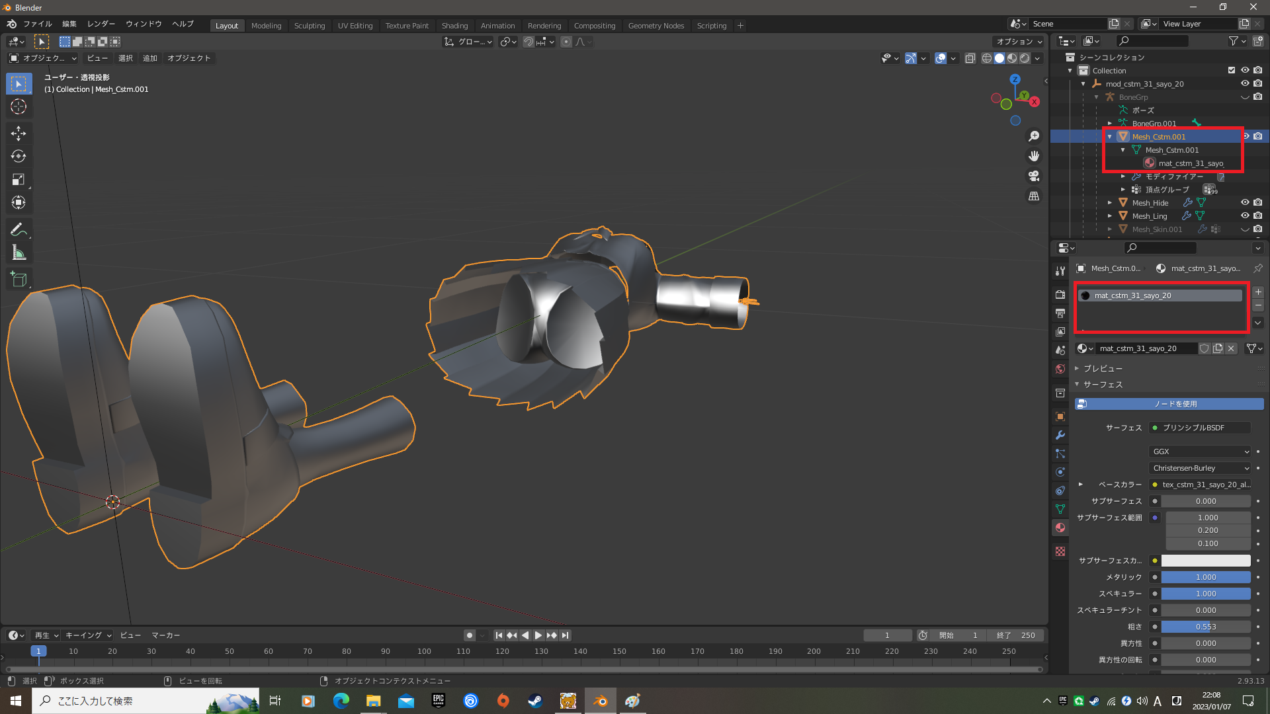This screenshot has height=714, width=1270.
Task: Switch to the Shading workspace tab
Action: [454, 26]
